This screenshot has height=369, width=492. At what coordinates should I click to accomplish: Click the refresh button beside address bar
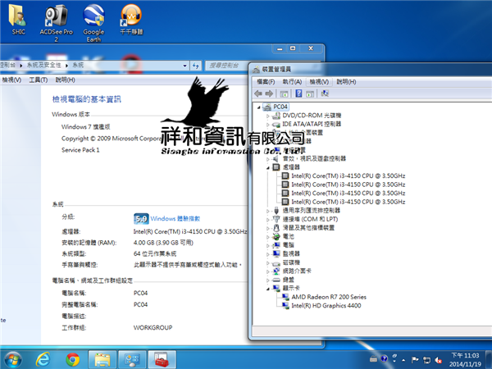[x=196, y=66]
